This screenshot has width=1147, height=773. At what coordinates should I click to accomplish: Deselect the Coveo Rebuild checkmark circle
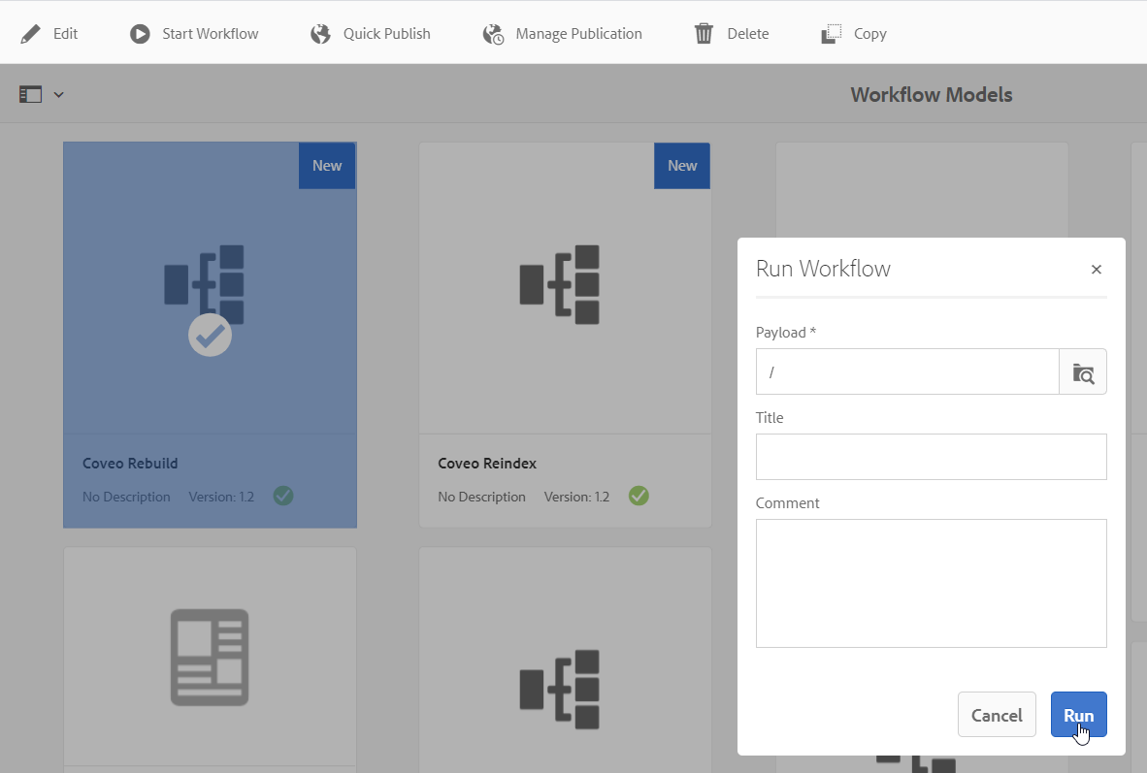(x=210, y=335)
